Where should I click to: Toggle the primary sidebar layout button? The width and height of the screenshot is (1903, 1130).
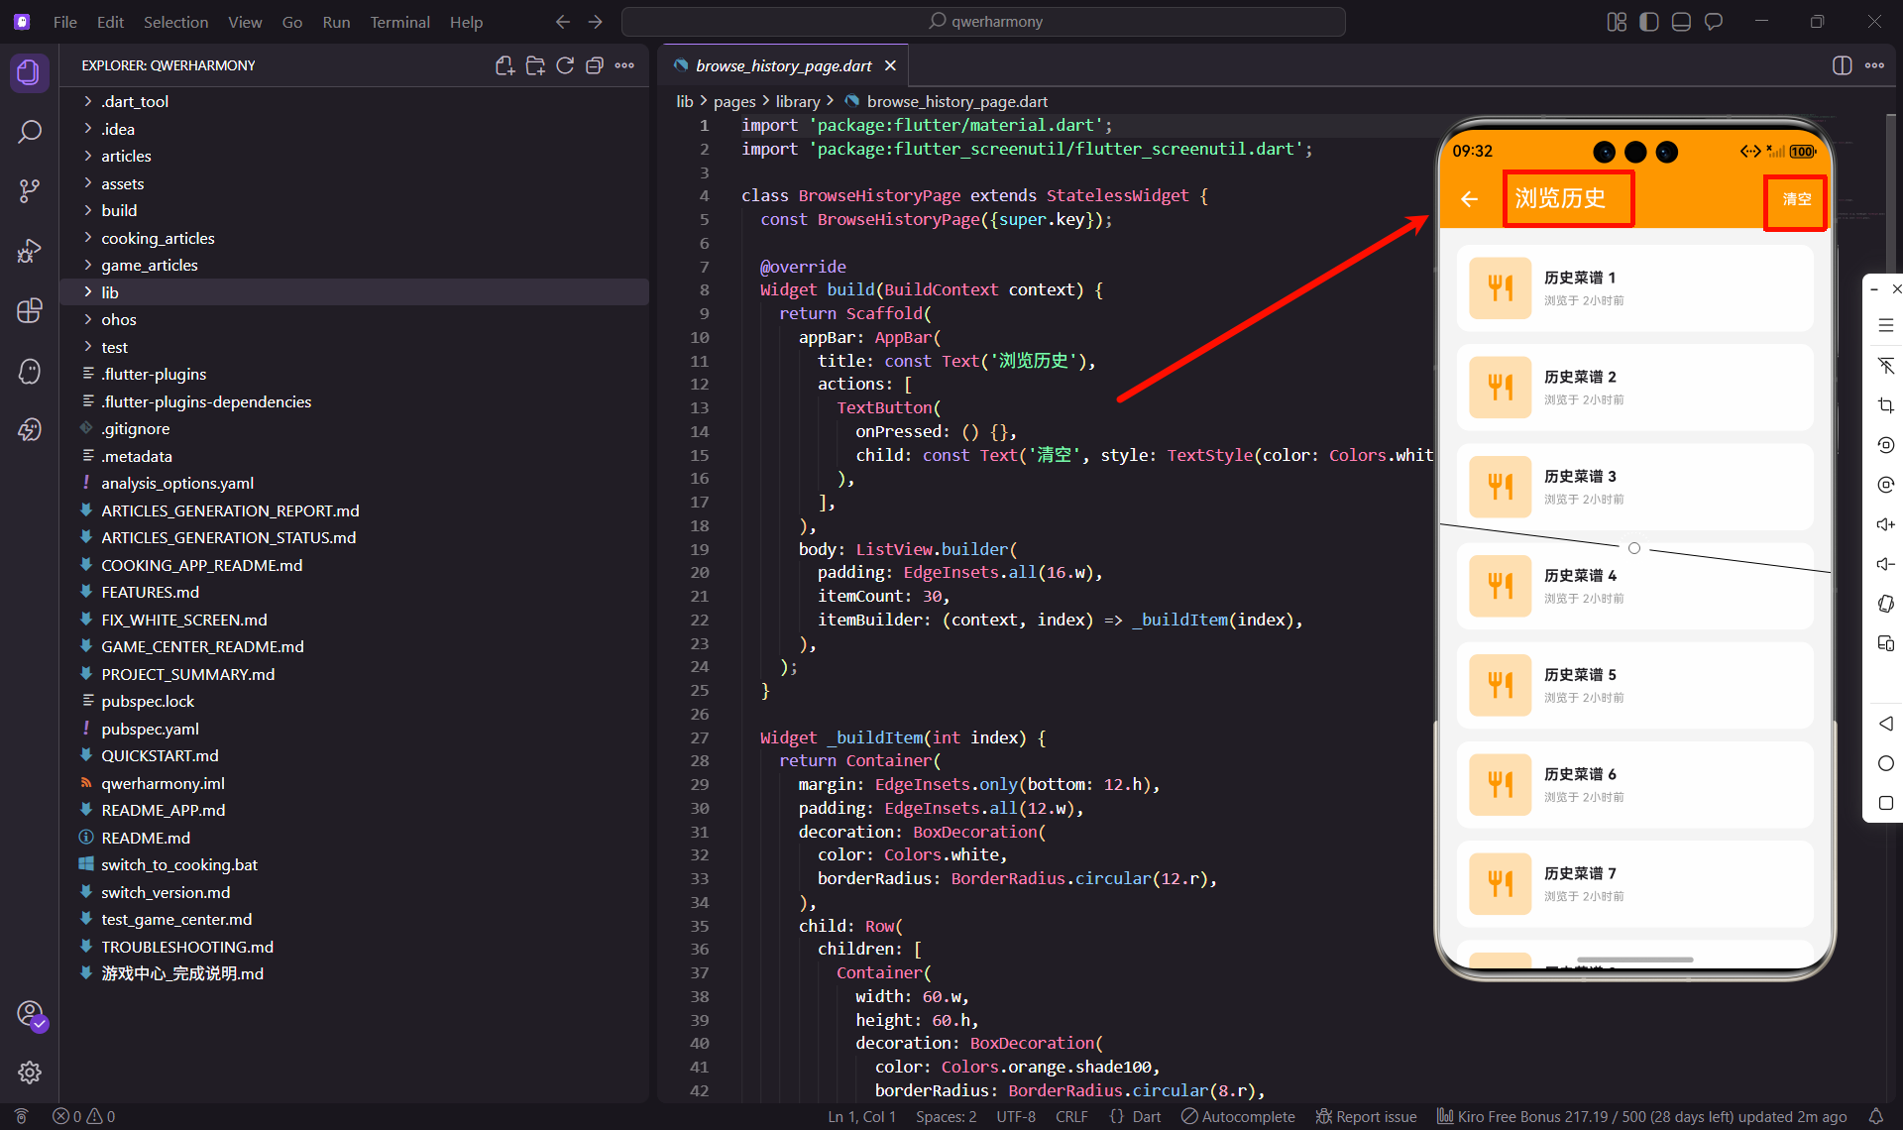[x=1649, y=22]
